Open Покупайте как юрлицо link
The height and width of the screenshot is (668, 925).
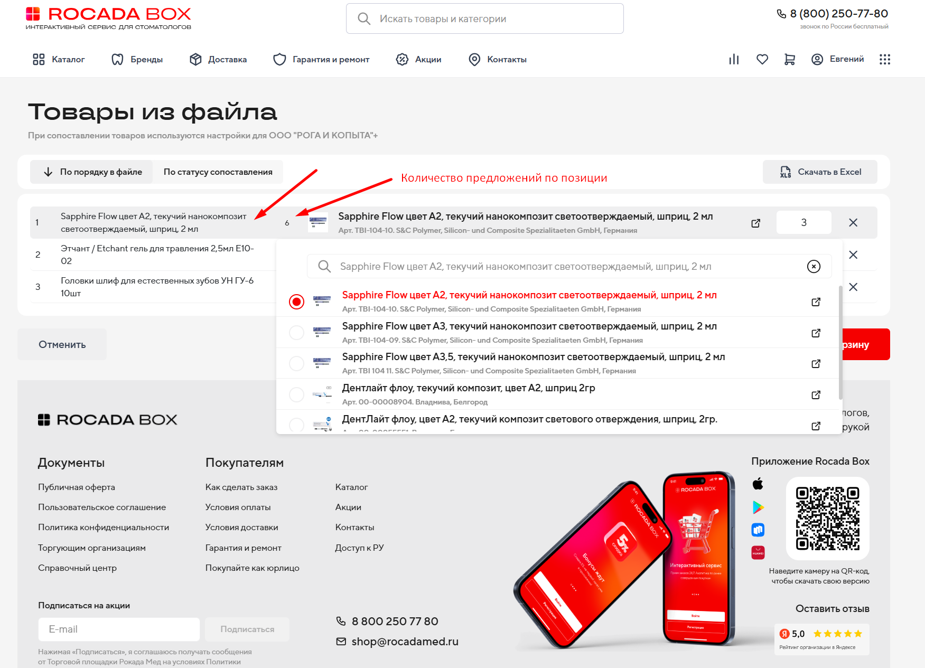click(252, 568)
